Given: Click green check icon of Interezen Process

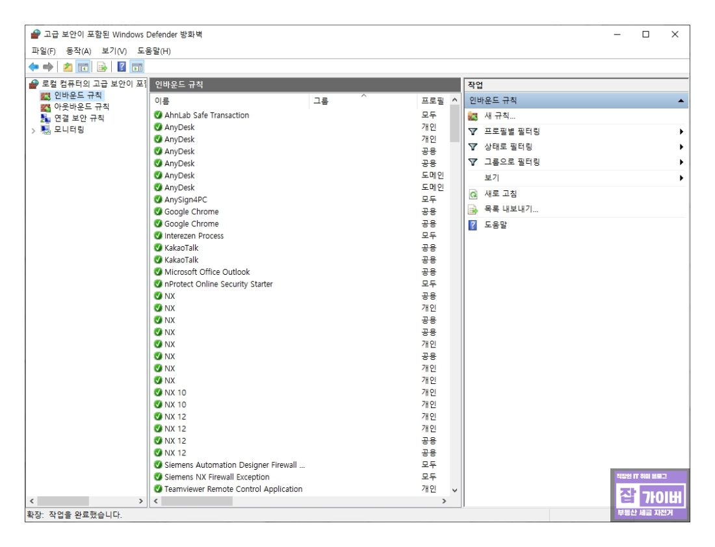Looking at the screenshot, I should (x=158, y=235).
